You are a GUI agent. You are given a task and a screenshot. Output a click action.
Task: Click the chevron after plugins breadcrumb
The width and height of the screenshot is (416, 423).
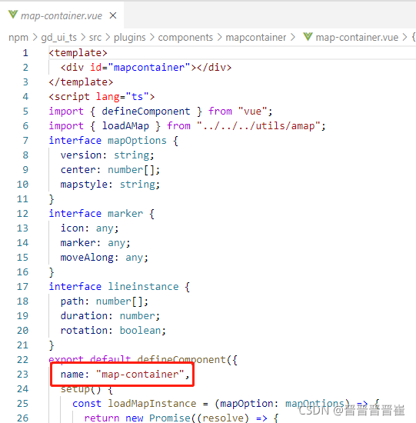pyautogui.click(x=152, y=37)
